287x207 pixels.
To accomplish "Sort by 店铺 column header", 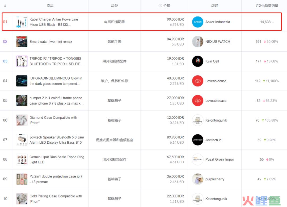I will pos(214,6).
